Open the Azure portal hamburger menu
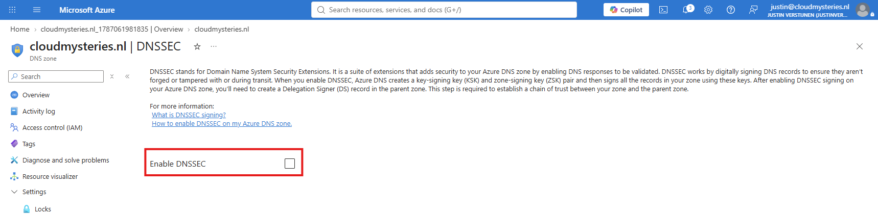Screen dimensions: 878x215 click(x=37, y=10)
